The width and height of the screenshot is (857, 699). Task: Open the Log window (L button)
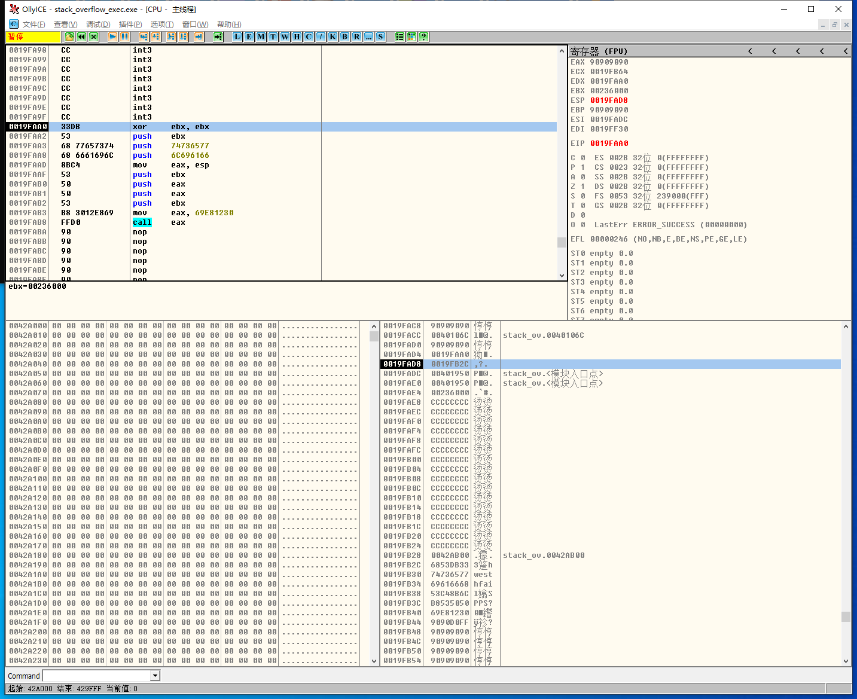(x=237, y=37)
